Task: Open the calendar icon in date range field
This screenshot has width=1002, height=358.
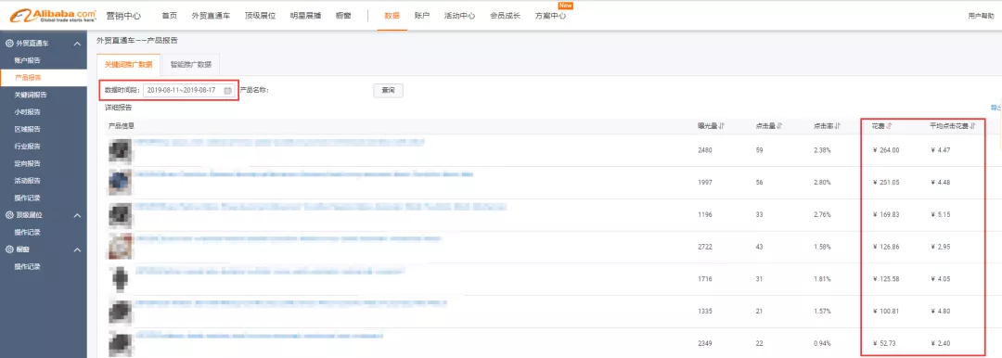Action: tap(227, 91)
